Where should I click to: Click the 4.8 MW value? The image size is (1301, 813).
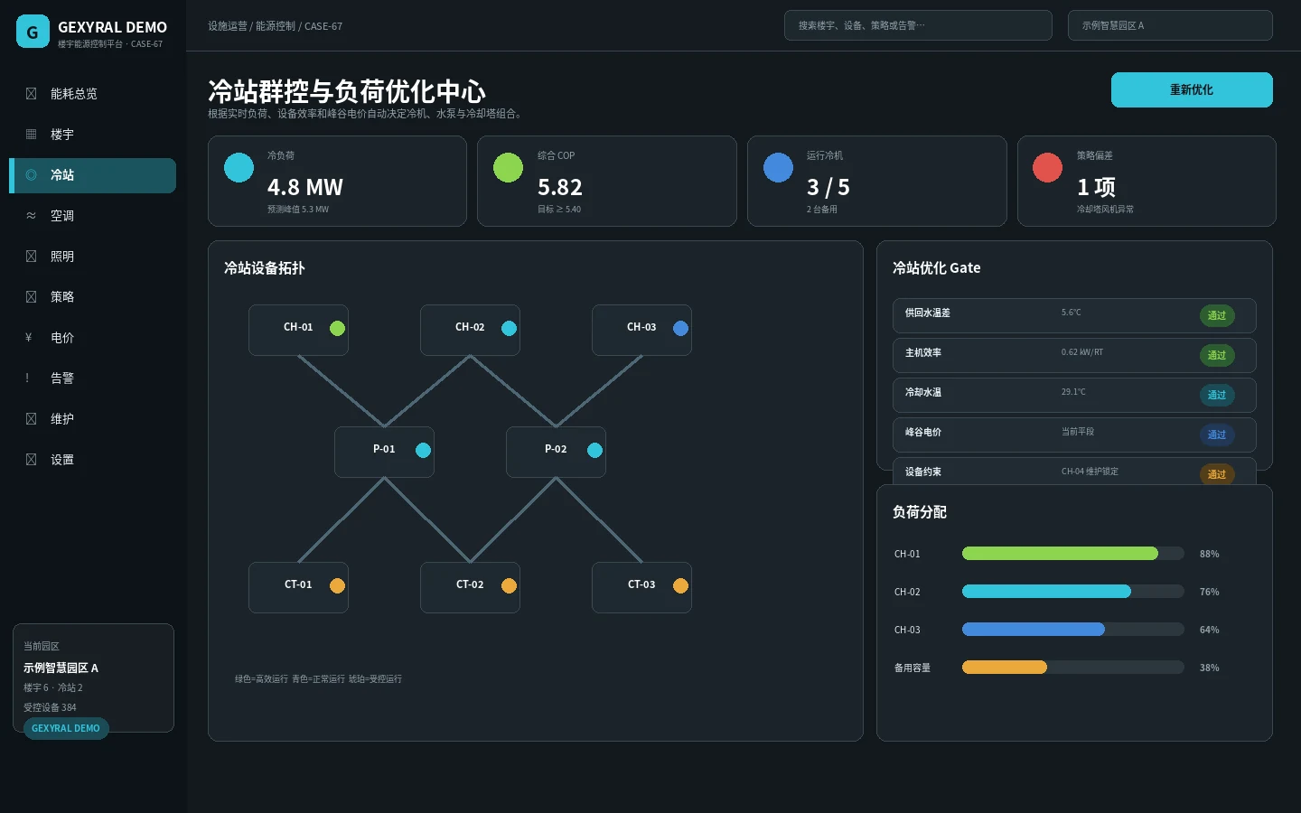pyautogui.click(x=305, y=187)
